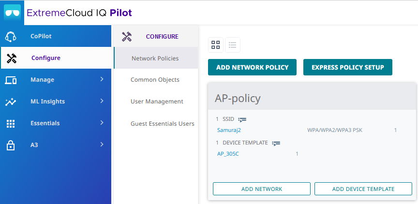
Task: Open the Manage section
Action: pyautogui.click(x=56, y=80)
